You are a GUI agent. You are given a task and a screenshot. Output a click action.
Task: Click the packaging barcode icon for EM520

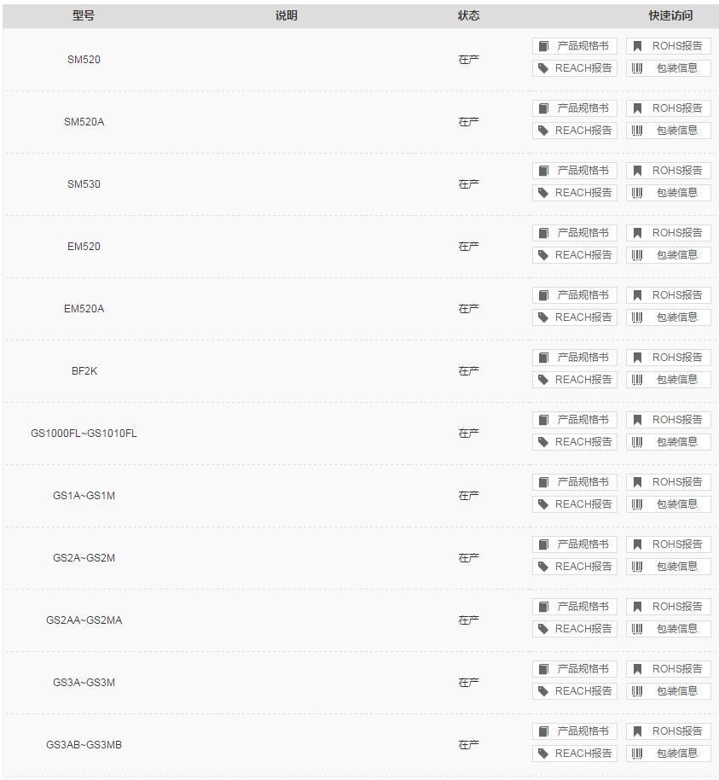pos(637,255)
